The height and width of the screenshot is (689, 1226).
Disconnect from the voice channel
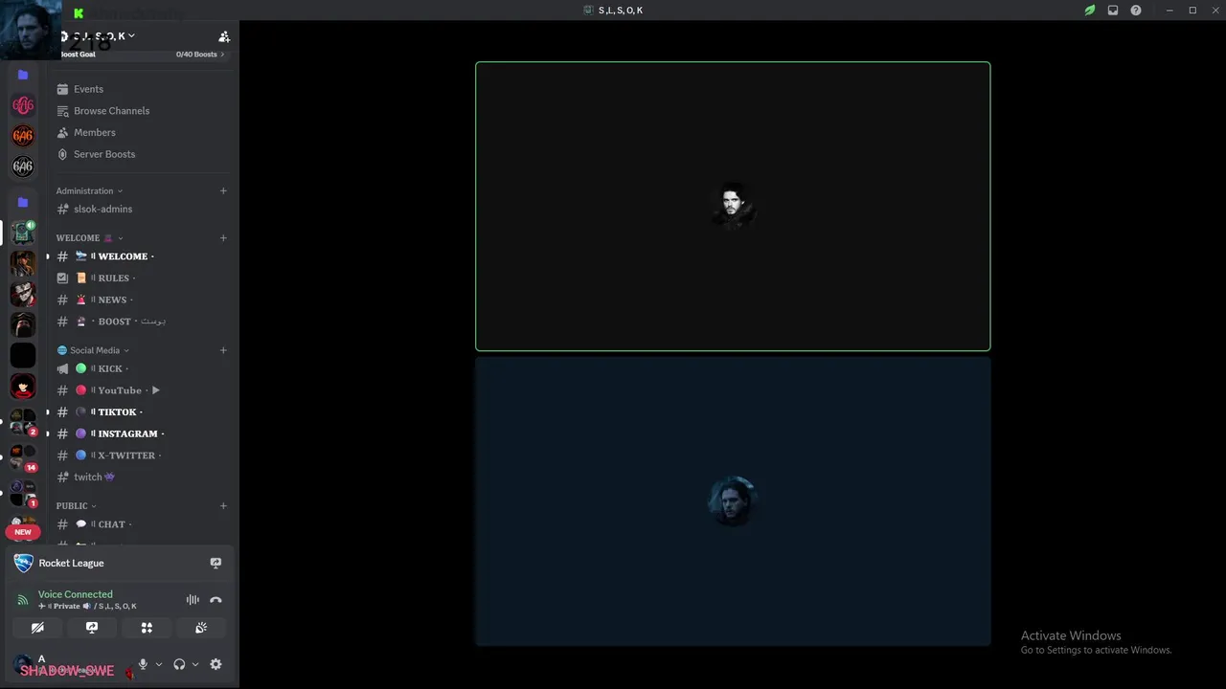(216, 600)
